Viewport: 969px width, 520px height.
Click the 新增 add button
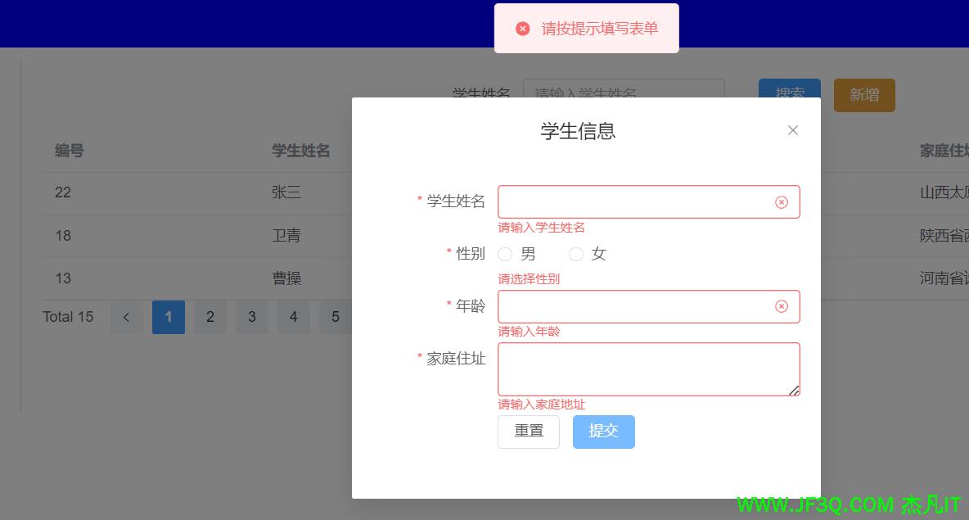click(x=863, y=95)
